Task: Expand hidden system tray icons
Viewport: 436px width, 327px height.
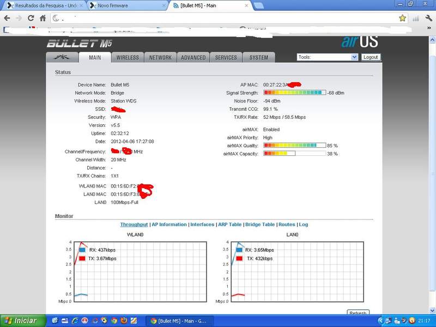Action: pos(380,321)
